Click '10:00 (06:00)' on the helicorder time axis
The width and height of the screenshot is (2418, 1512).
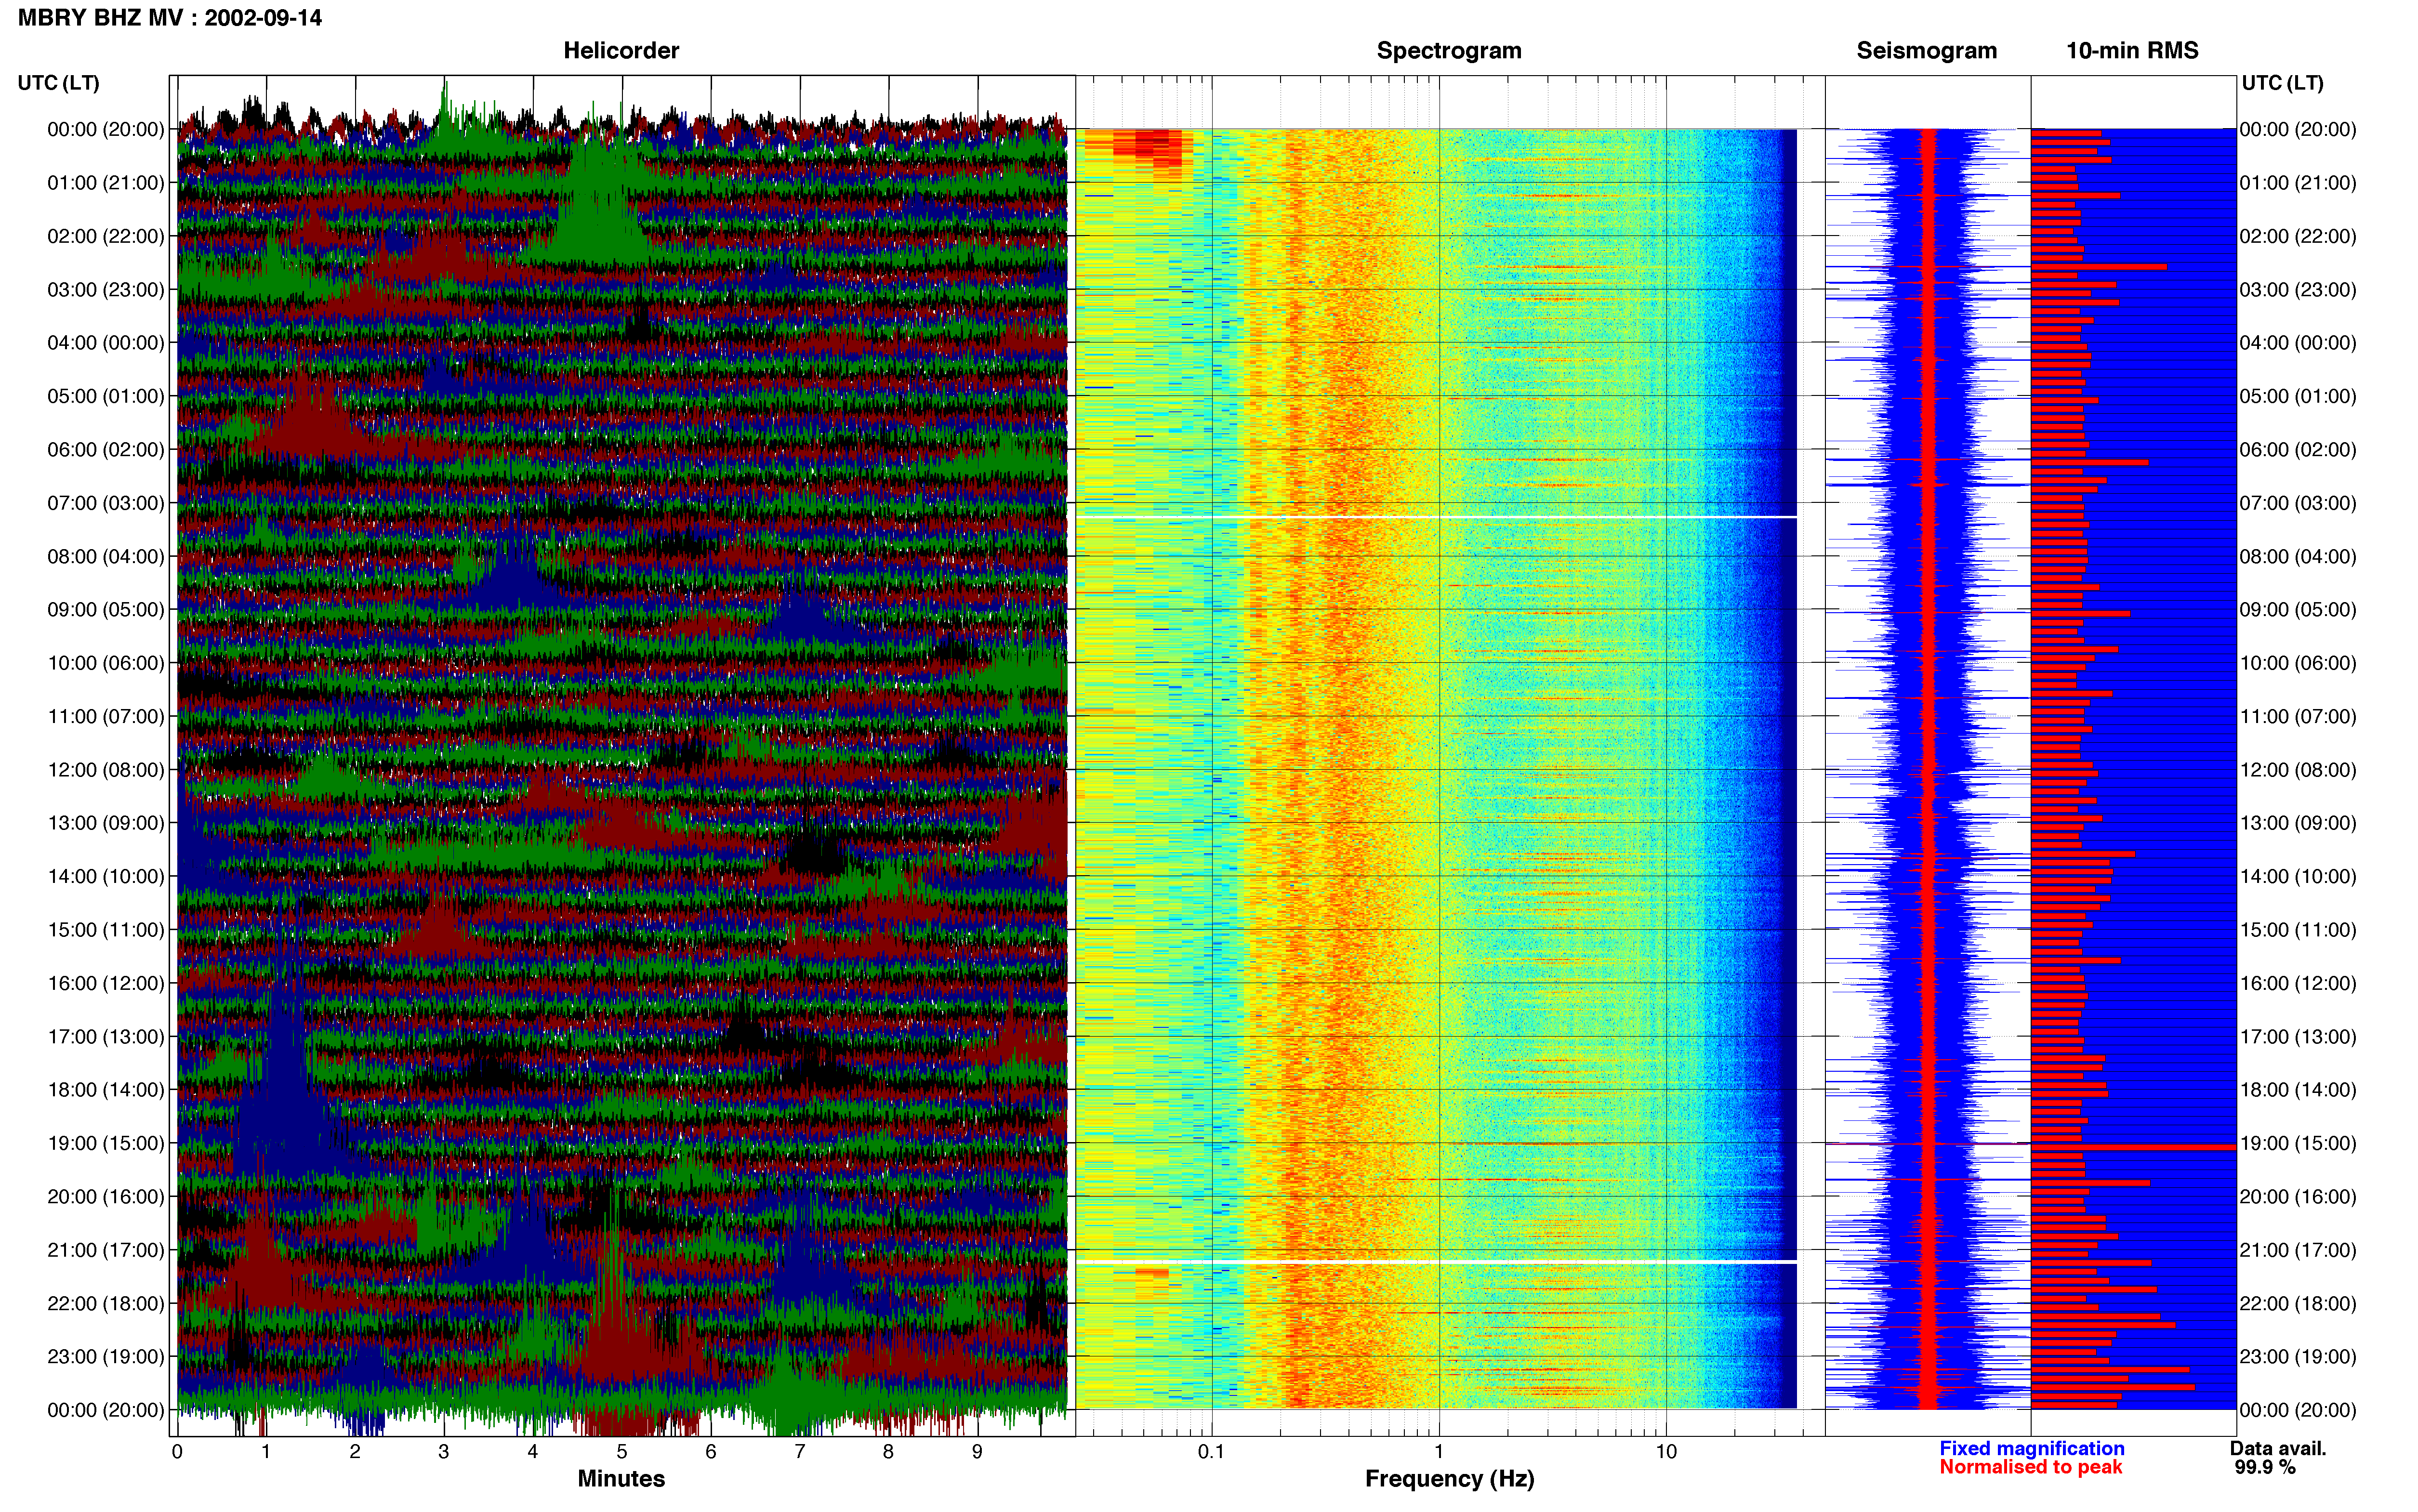106,663
